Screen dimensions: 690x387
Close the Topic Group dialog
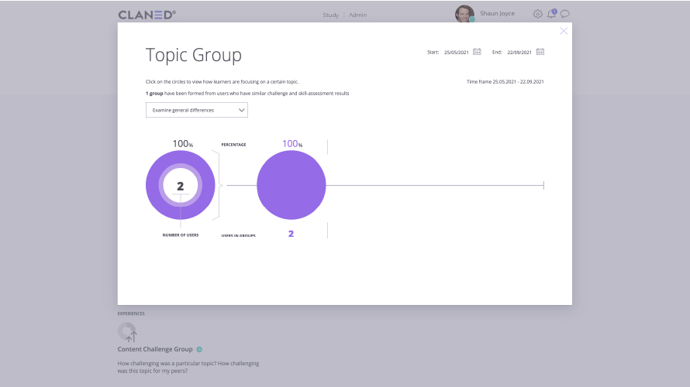[564, 31]
